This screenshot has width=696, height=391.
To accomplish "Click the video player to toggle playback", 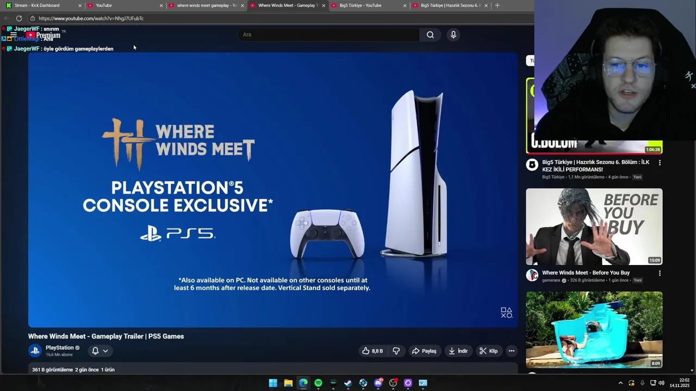I will (273, 190).
